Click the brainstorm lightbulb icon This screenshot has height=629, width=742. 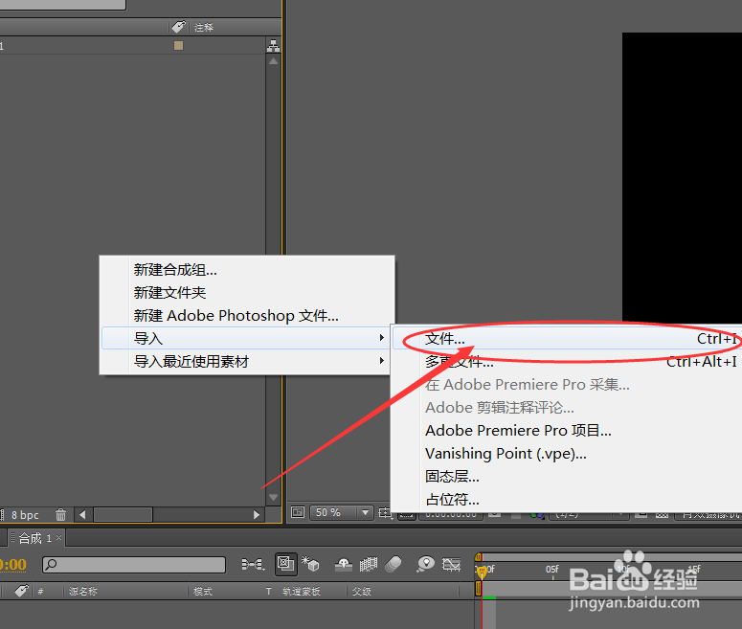pos(425,564)
